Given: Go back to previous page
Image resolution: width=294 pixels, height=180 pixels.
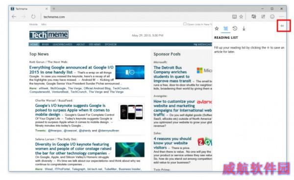Looking at the screenshot, I should [14, 17].
